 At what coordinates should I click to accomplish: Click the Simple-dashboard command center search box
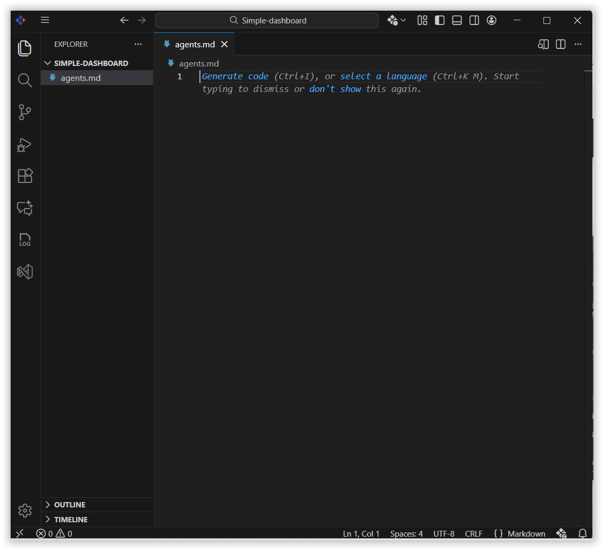pos(266,20)
